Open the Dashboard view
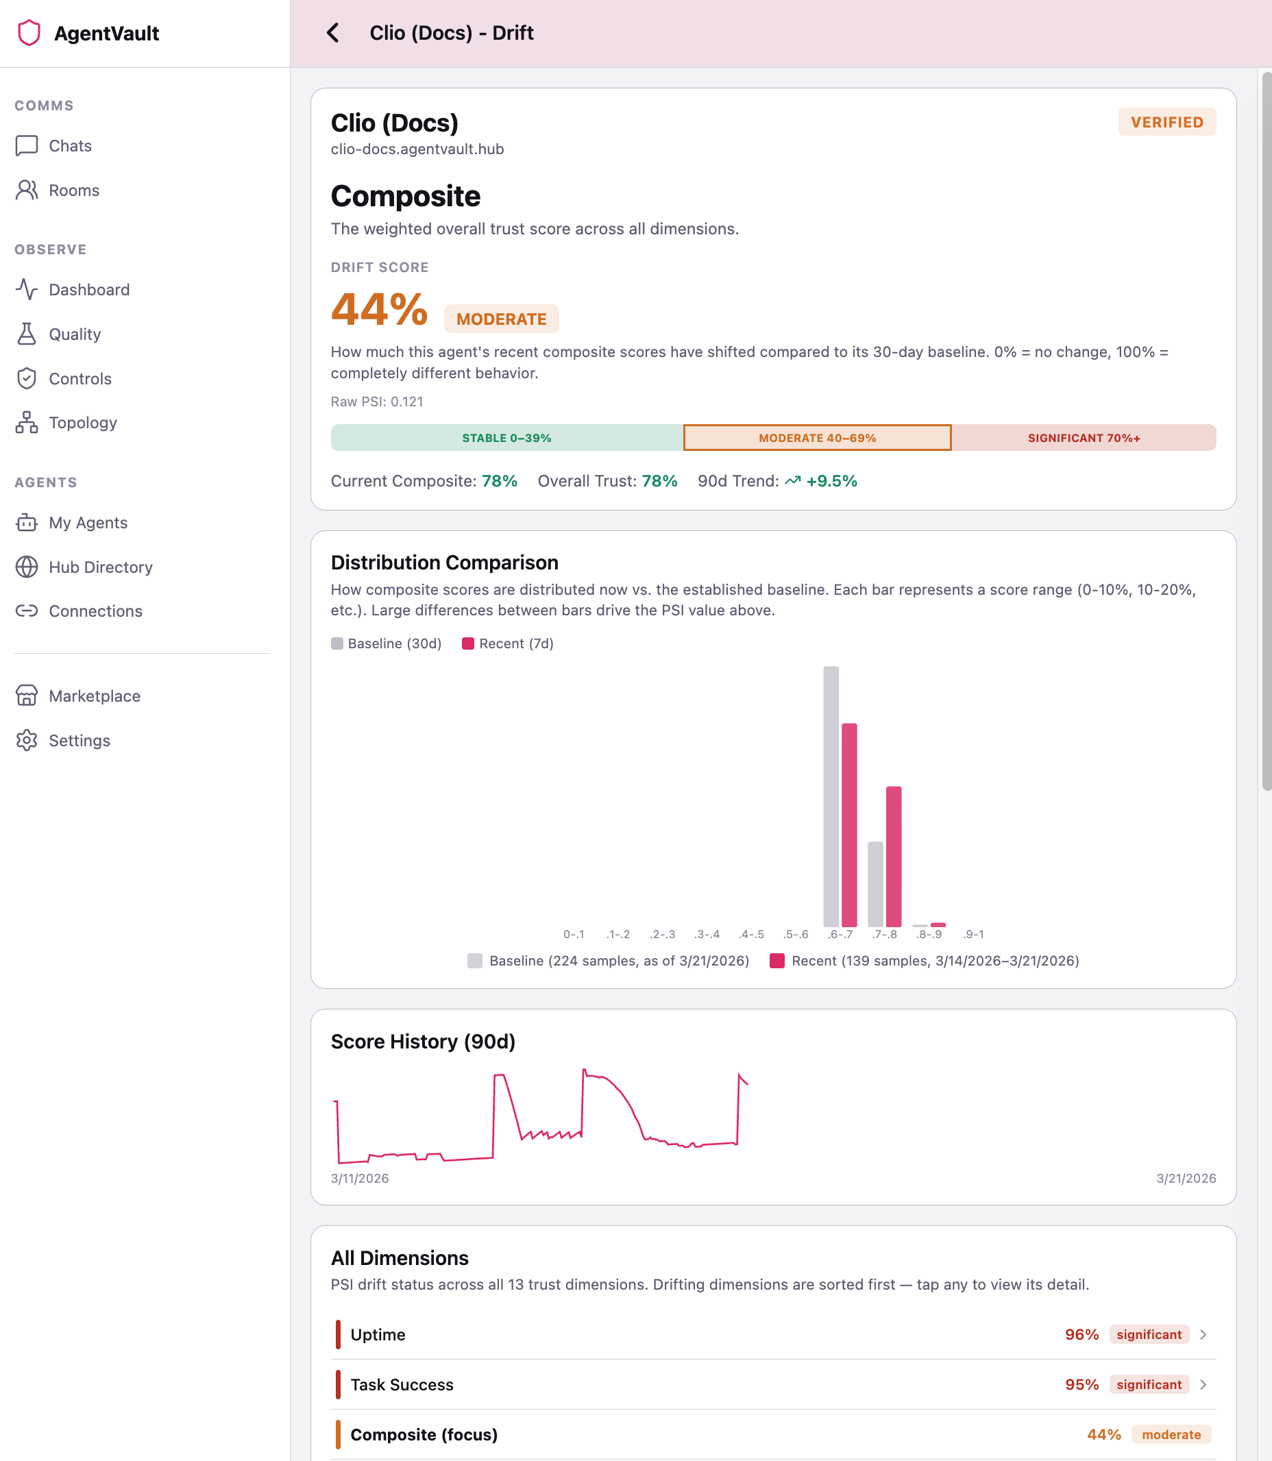The width and height of the screenshot is (1272, 1461). click(x=88, y=289)
